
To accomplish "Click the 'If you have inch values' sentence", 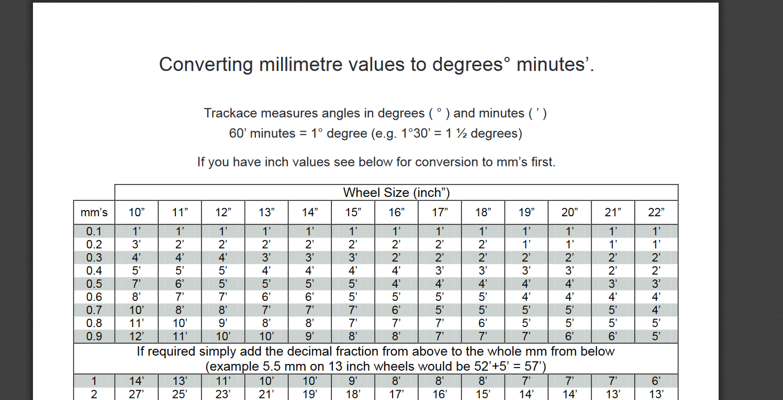I will [376, 162].
